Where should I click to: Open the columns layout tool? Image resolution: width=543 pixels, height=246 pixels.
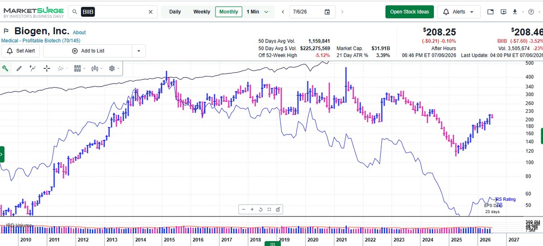pyautogui.click(x=77, y=68)
